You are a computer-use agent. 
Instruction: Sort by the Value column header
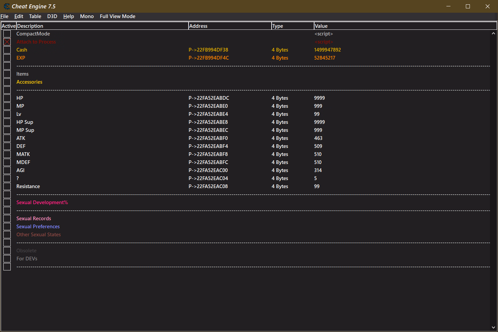[x=405, y=26]
